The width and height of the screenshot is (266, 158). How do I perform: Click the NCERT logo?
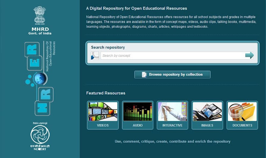pos(40,136)
